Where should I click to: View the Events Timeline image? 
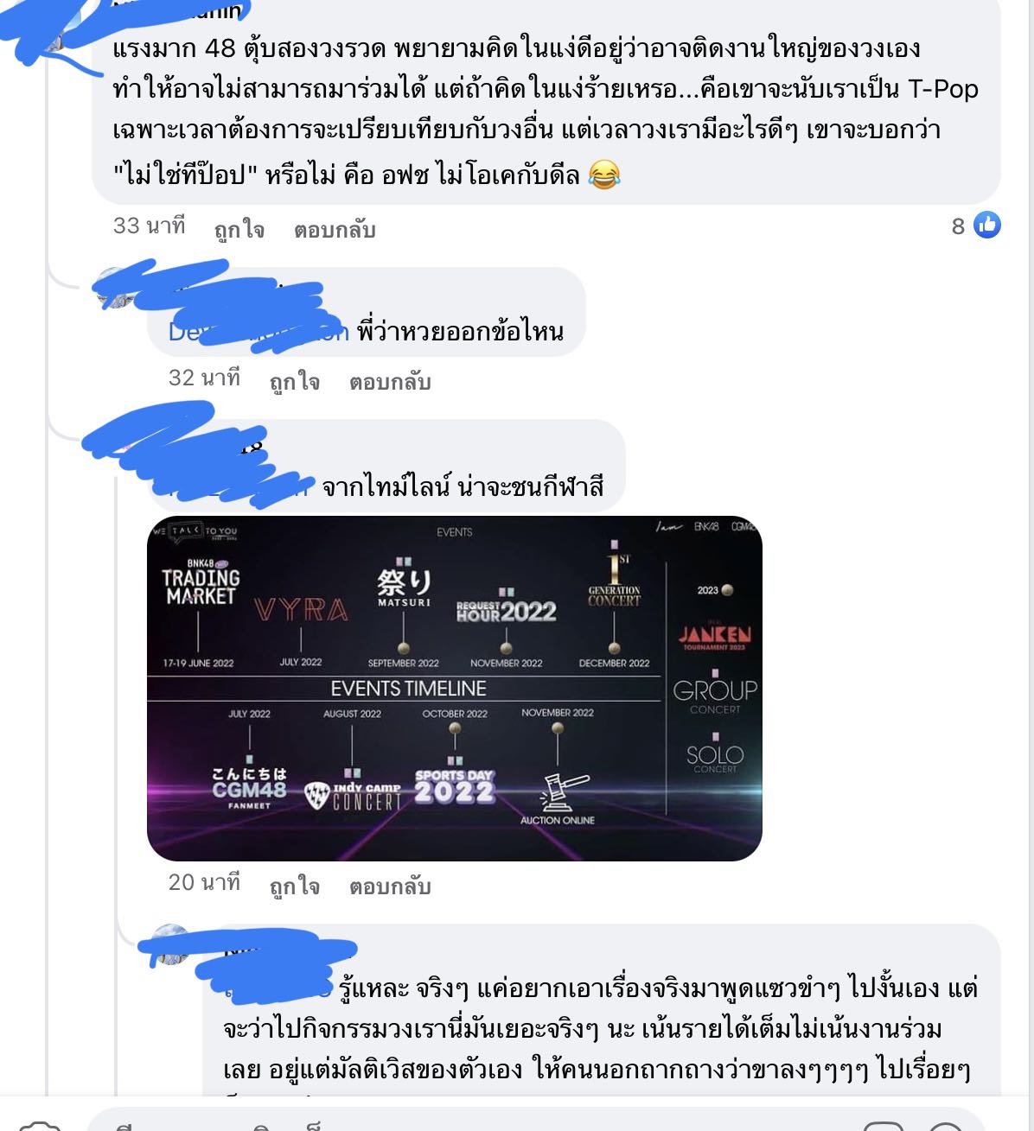pos(455,689)
